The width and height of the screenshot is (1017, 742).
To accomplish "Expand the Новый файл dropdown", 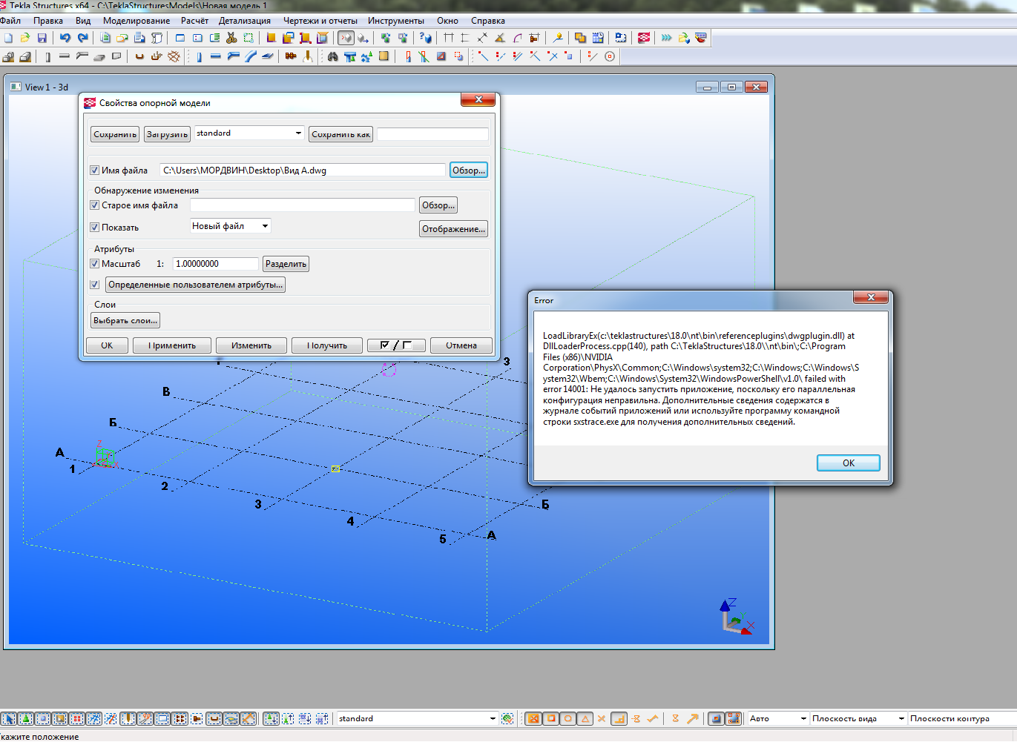I will (265, 226).
